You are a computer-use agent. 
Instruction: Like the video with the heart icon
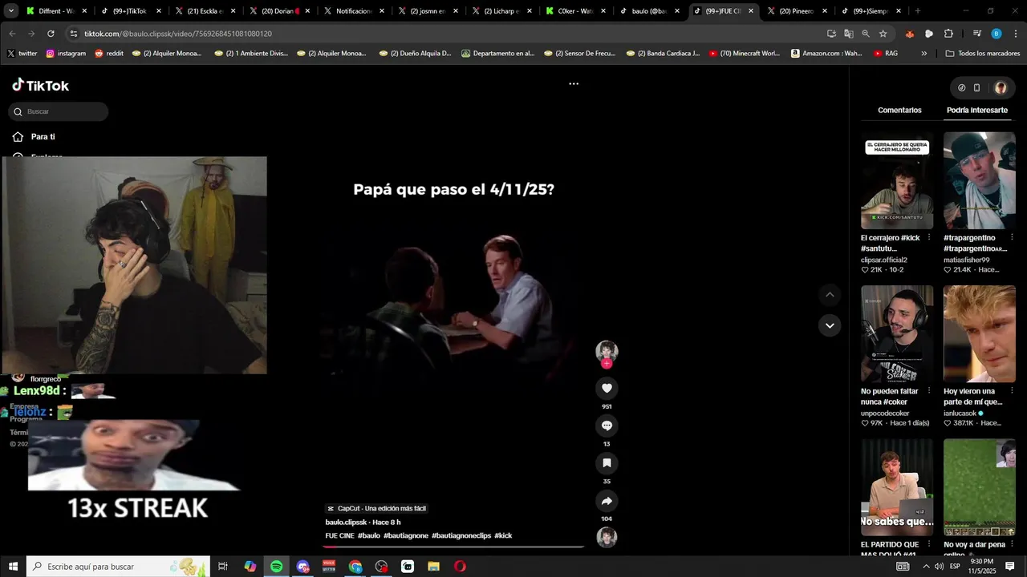click(607, 388)
